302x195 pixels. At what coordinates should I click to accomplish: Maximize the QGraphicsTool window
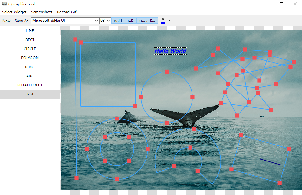[281, 4]
